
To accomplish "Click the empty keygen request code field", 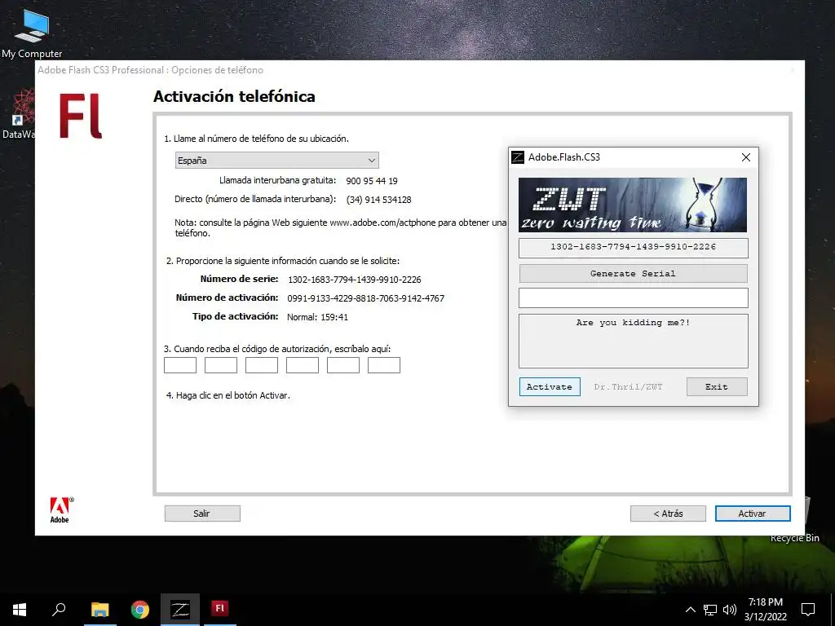I will pyautogui.click(x=633, y=298).
